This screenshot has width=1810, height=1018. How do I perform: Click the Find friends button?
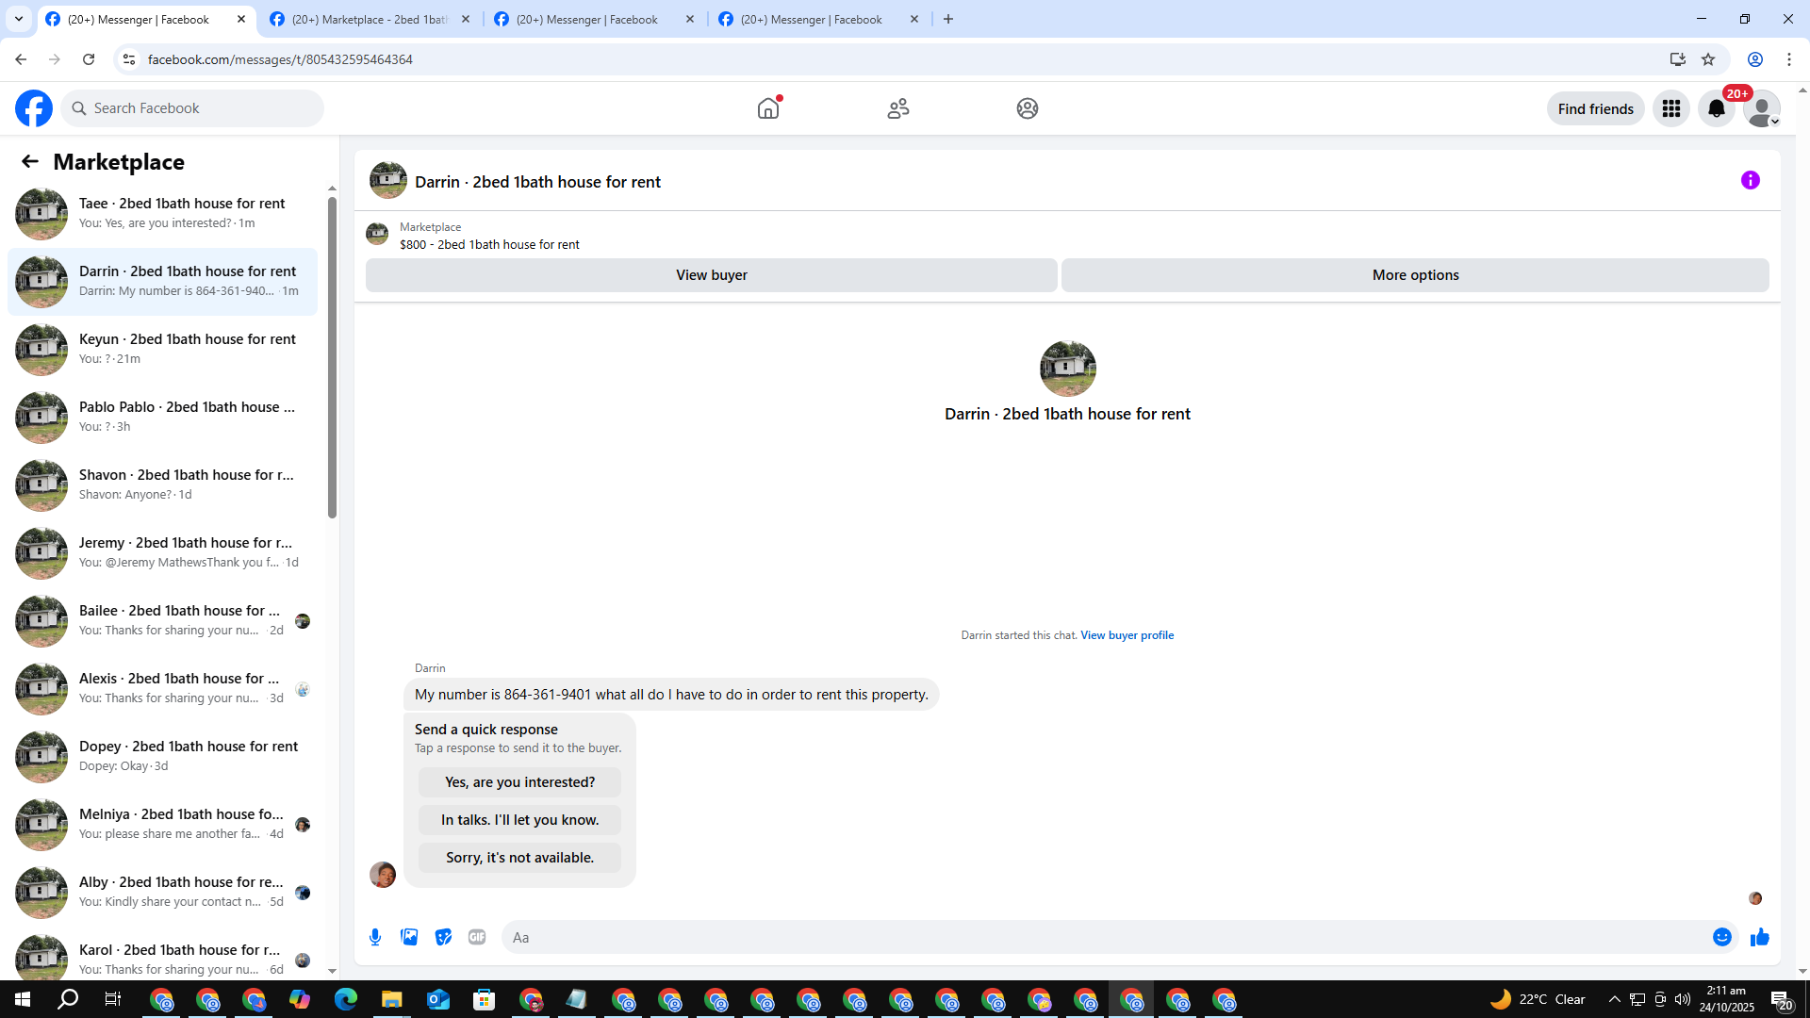[x=1596, y=108]
